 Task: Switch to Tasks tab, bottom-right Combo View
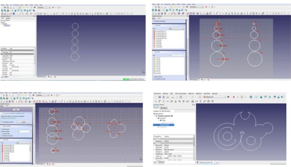(164, 108)
